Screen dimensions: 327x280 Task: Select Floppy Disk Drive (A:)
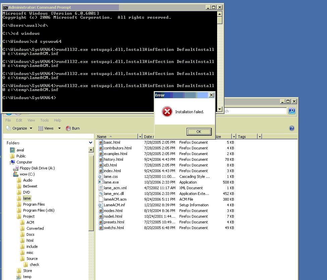(x=37, y=168)
